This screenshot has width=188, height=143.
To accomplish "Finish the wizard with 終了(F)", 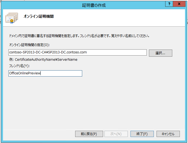I will (x=142, y=134).
